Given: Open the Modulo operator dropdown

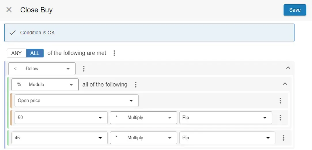Looking at the screenshot, I should [x=45, y=85].
